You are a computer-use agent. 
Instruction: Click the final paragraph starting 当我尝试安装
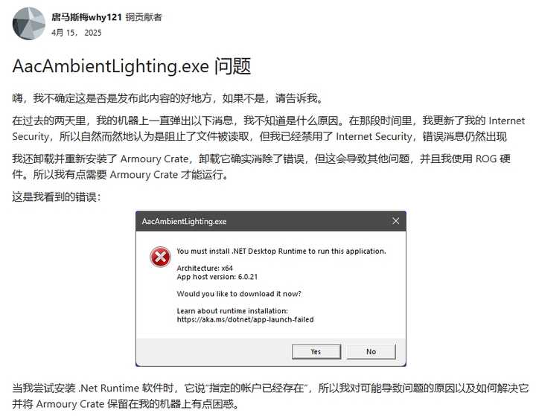pos(270,396)
